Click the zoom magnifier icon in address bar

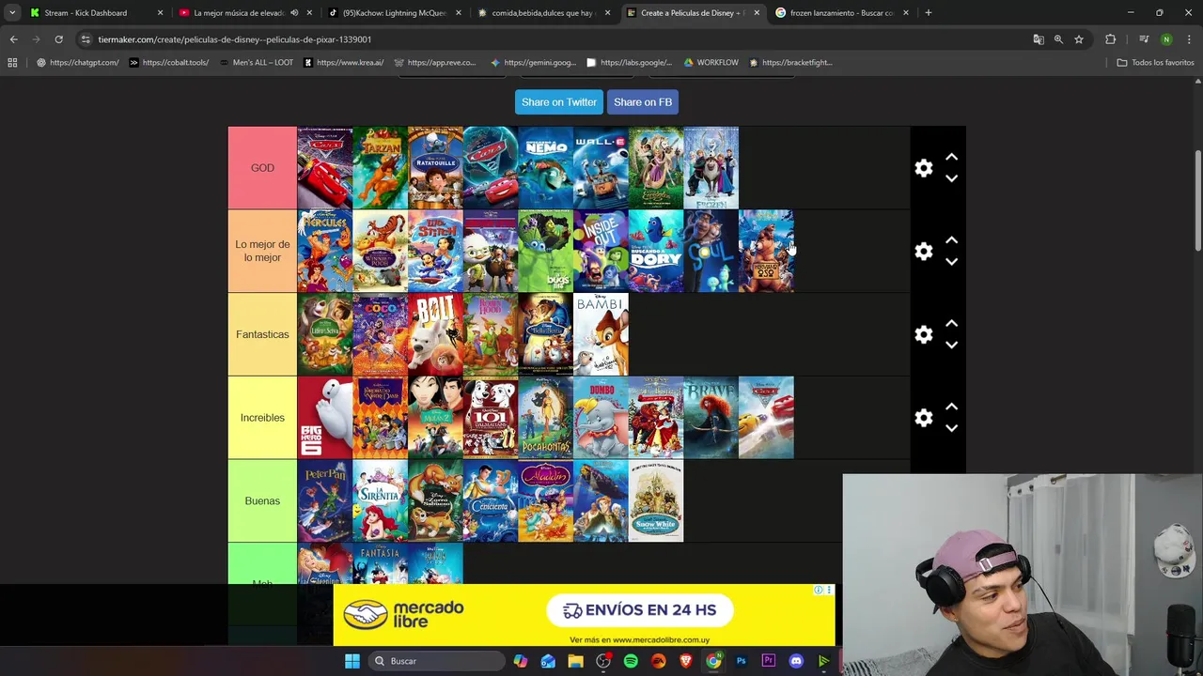click(1058, 39)
